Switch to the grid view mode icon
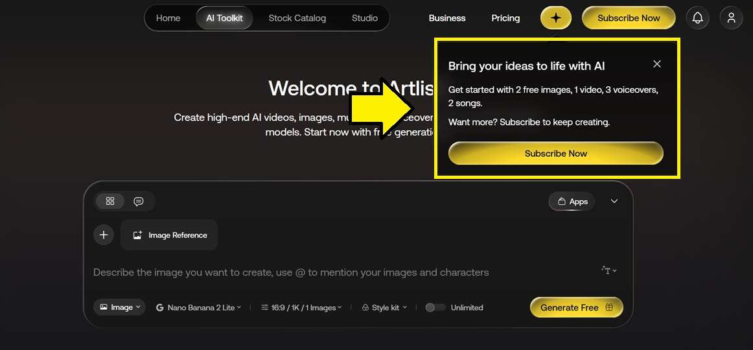Image resolution: width=753 pixels, height=350 pixels. coord(110,201)
